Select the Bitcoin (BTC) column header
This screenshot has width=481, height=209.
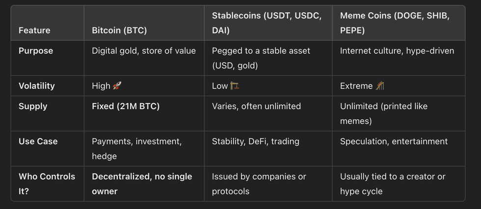(x=119, y=30)
